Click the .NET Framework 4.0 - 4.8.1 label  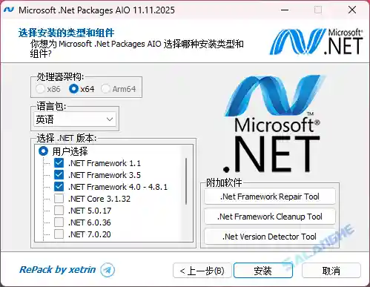[118, 187]
